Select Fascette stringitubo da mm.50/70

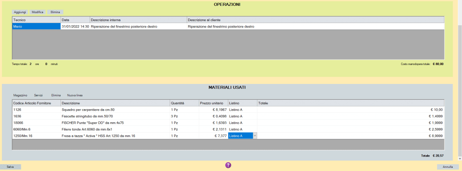pyautogui.click(x=115, y=116)
